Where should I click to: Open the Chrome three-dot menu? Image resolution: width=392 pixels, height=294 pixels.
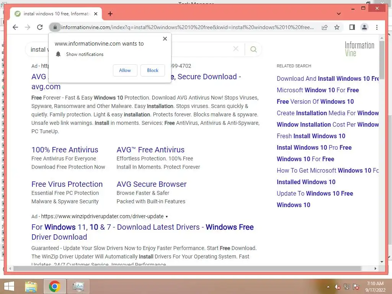point(377,27)
